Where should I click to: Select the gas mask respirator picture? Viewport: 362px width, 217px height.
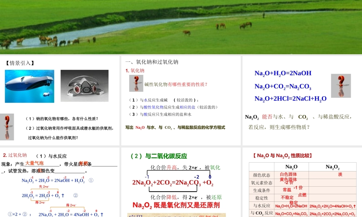[84, 86]
